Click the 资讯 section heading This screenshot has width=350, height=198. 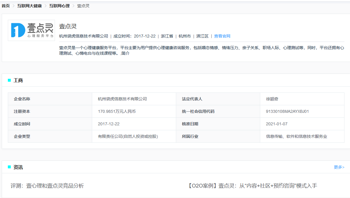click(x=18, y=167)
